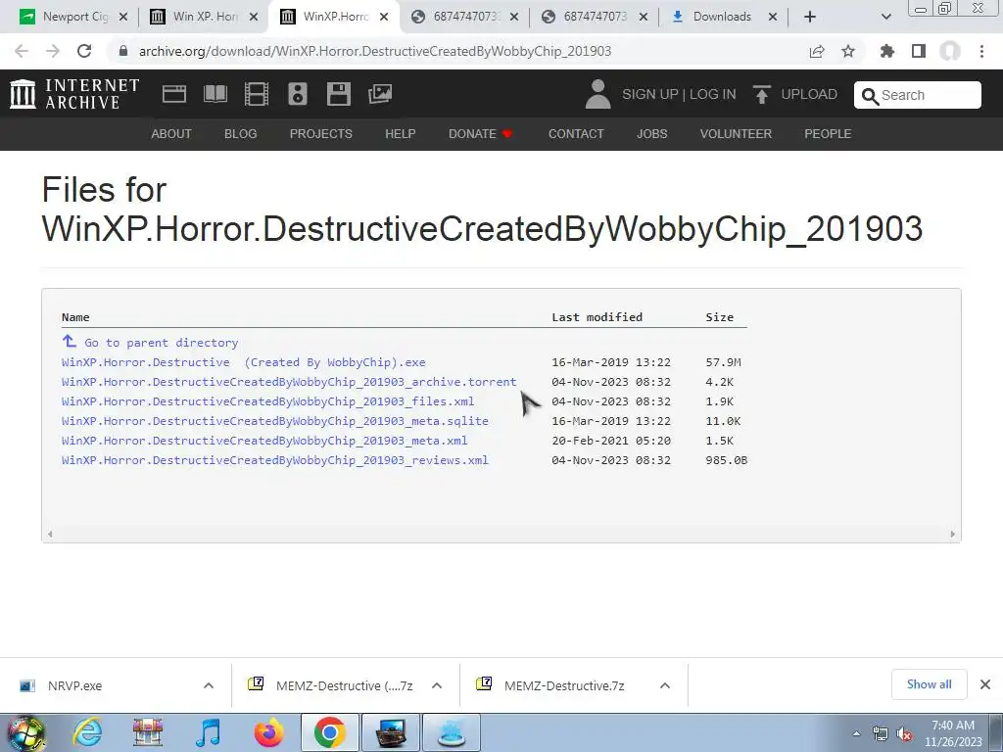Launch Internet Explorer from the taskbar
The height and width of the screenshot is (752, 1003).
point(87,733)
